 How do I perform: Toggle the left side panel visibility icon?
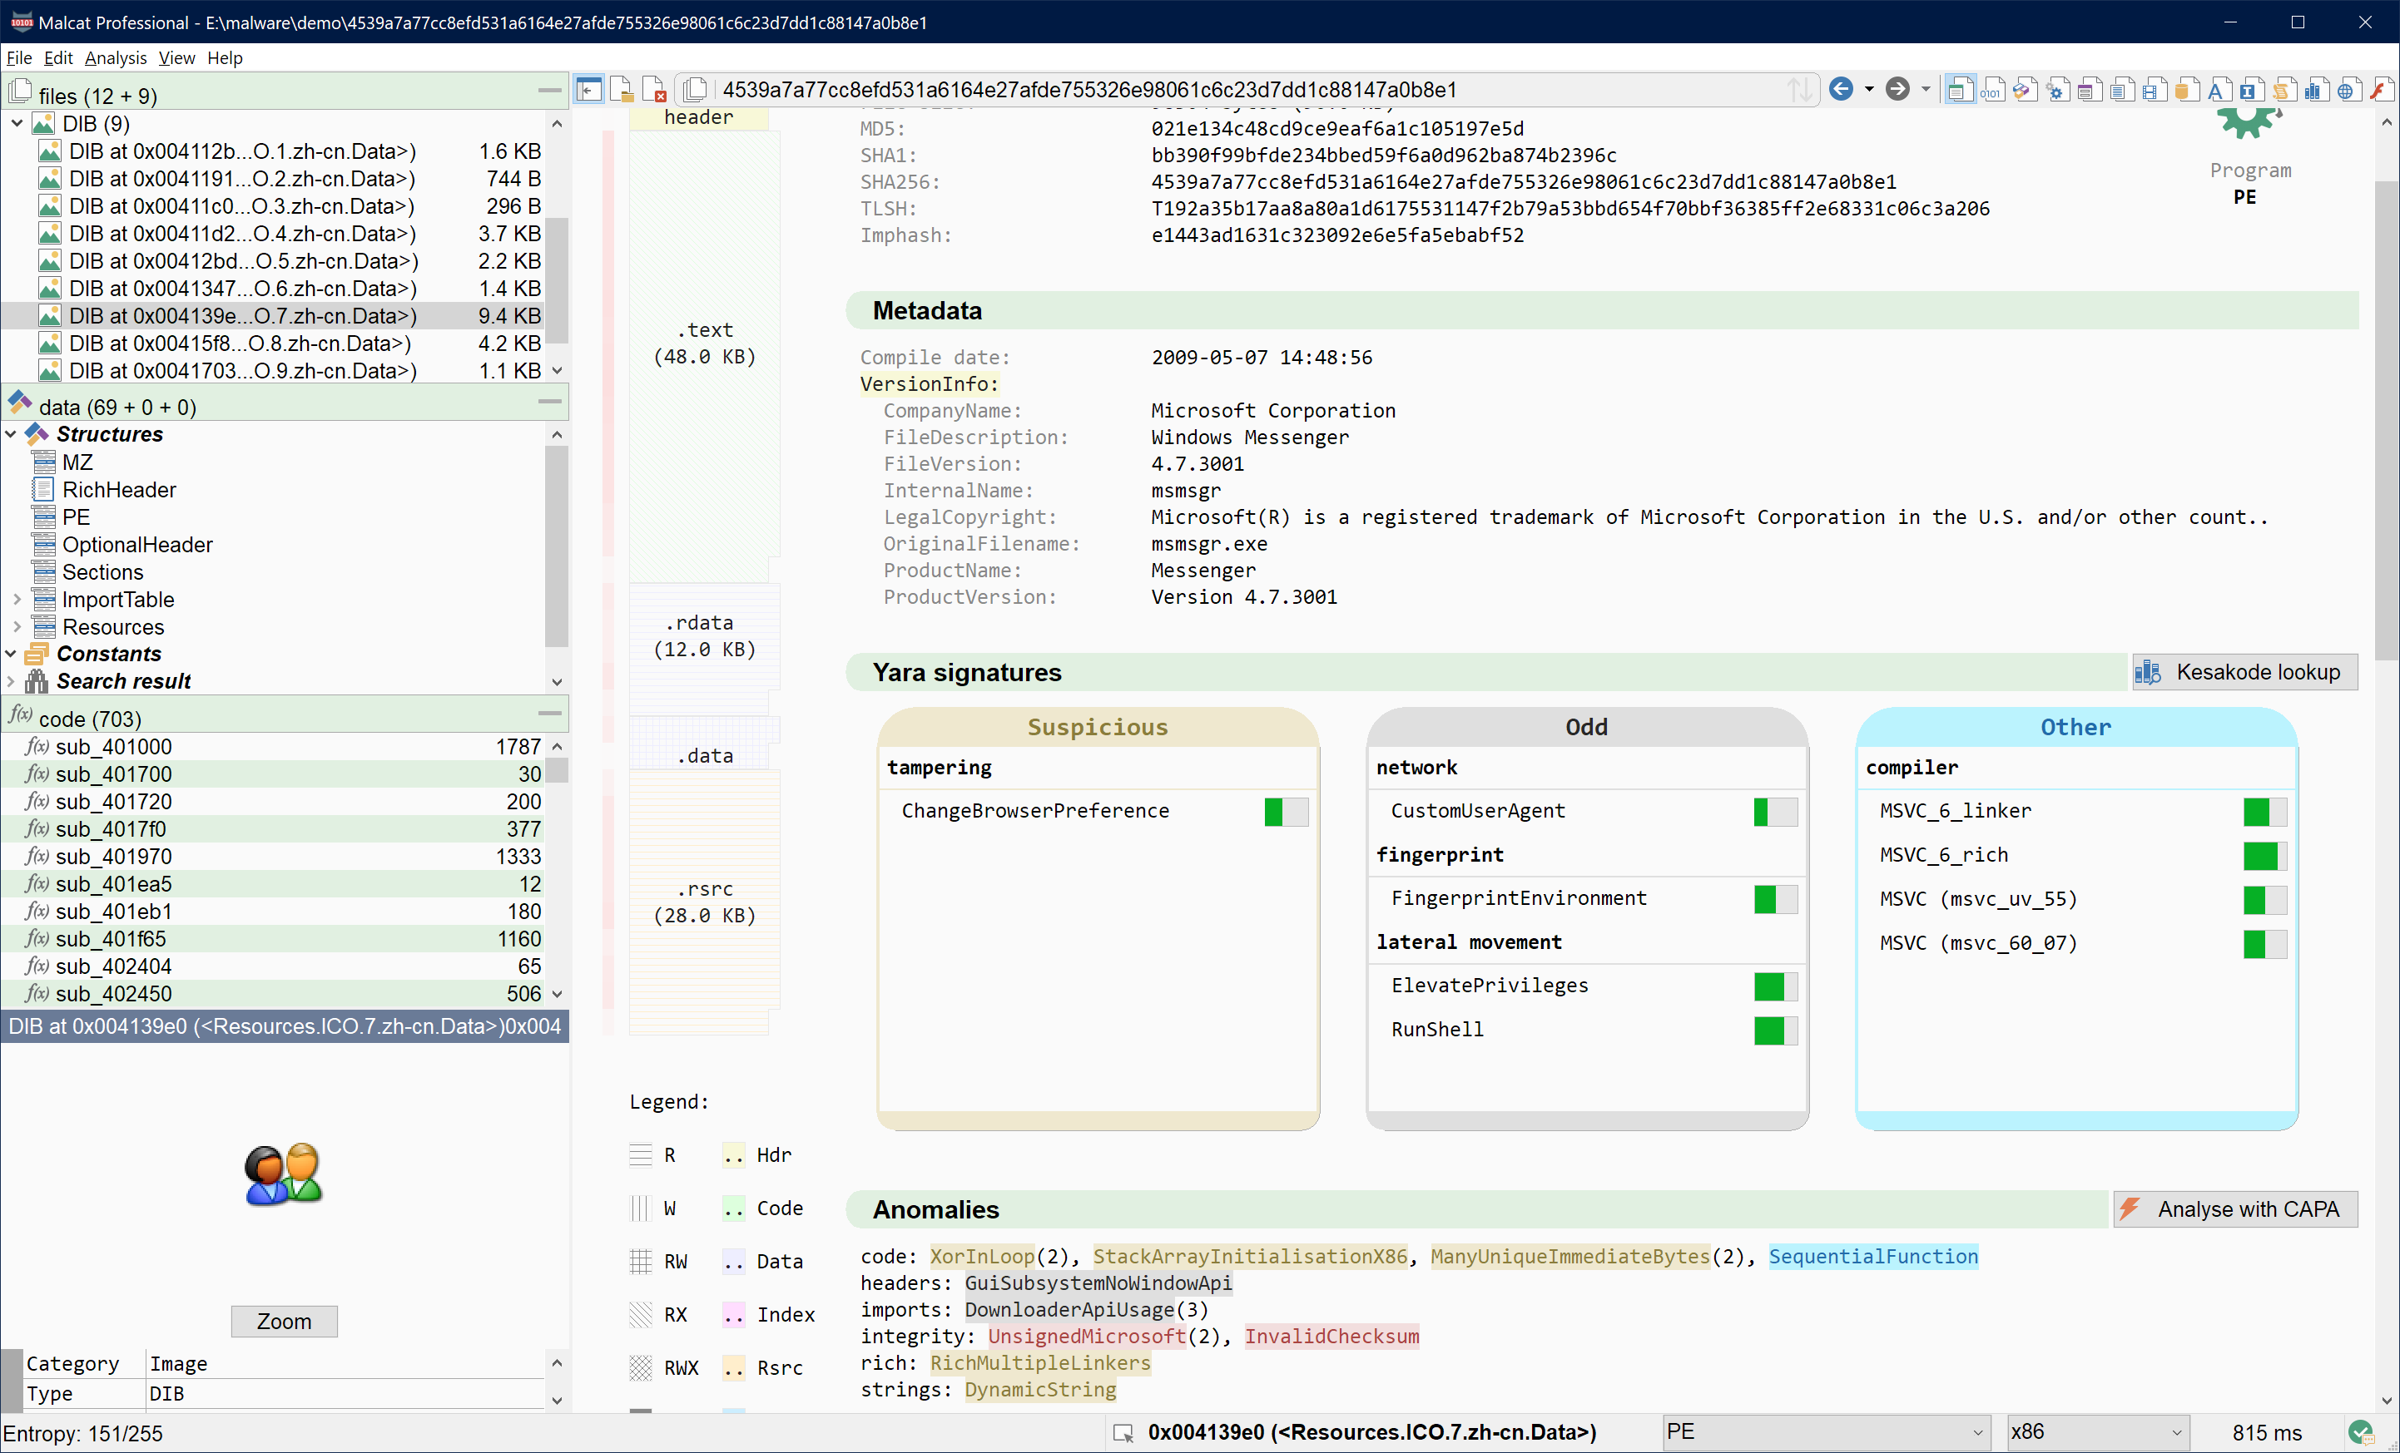click(588, 90)
